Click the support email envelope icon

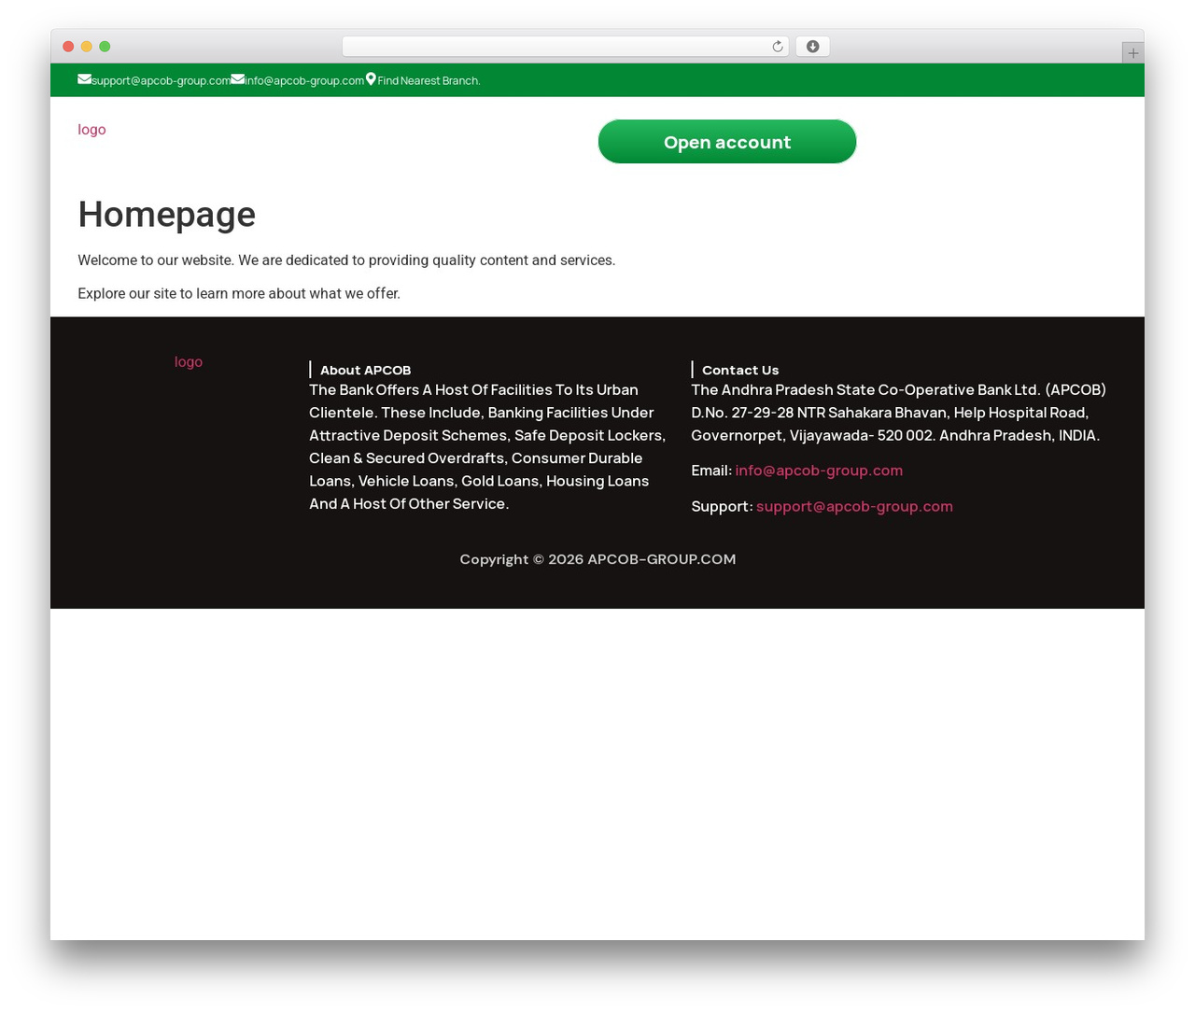pyautogui.click(x=84, y=79)
